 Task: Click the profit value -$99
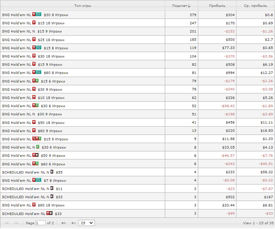coord(230,214)
